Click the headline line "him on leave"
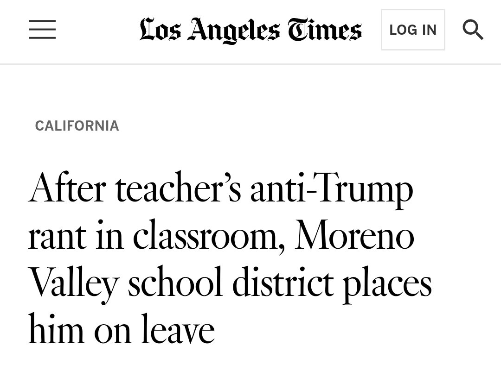 coord(122,331)
